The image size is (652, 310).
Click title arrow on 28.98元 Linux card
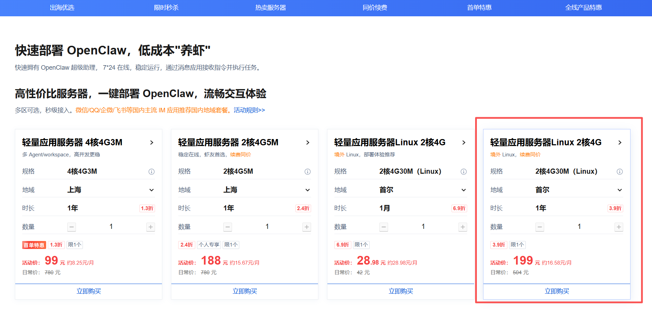pyautogui.click(x=464, y=143)
